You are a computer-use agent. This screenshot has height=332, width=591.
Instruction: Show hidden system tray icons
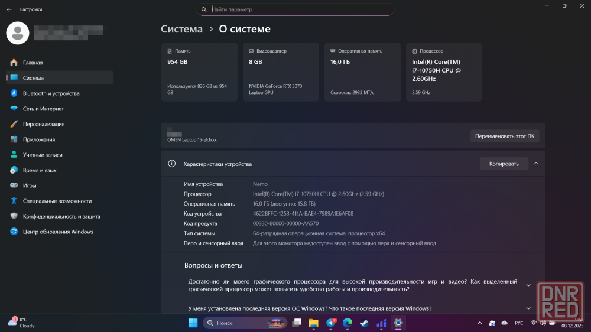pos(479,323)
